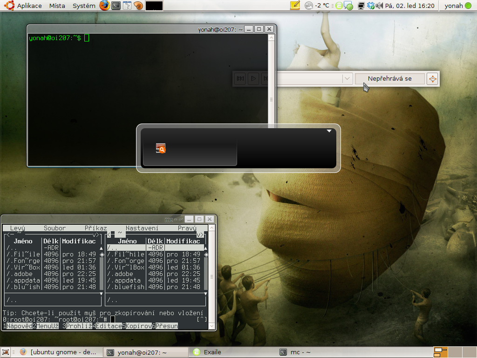Open the Exaile track dropdown arrow

347,79
